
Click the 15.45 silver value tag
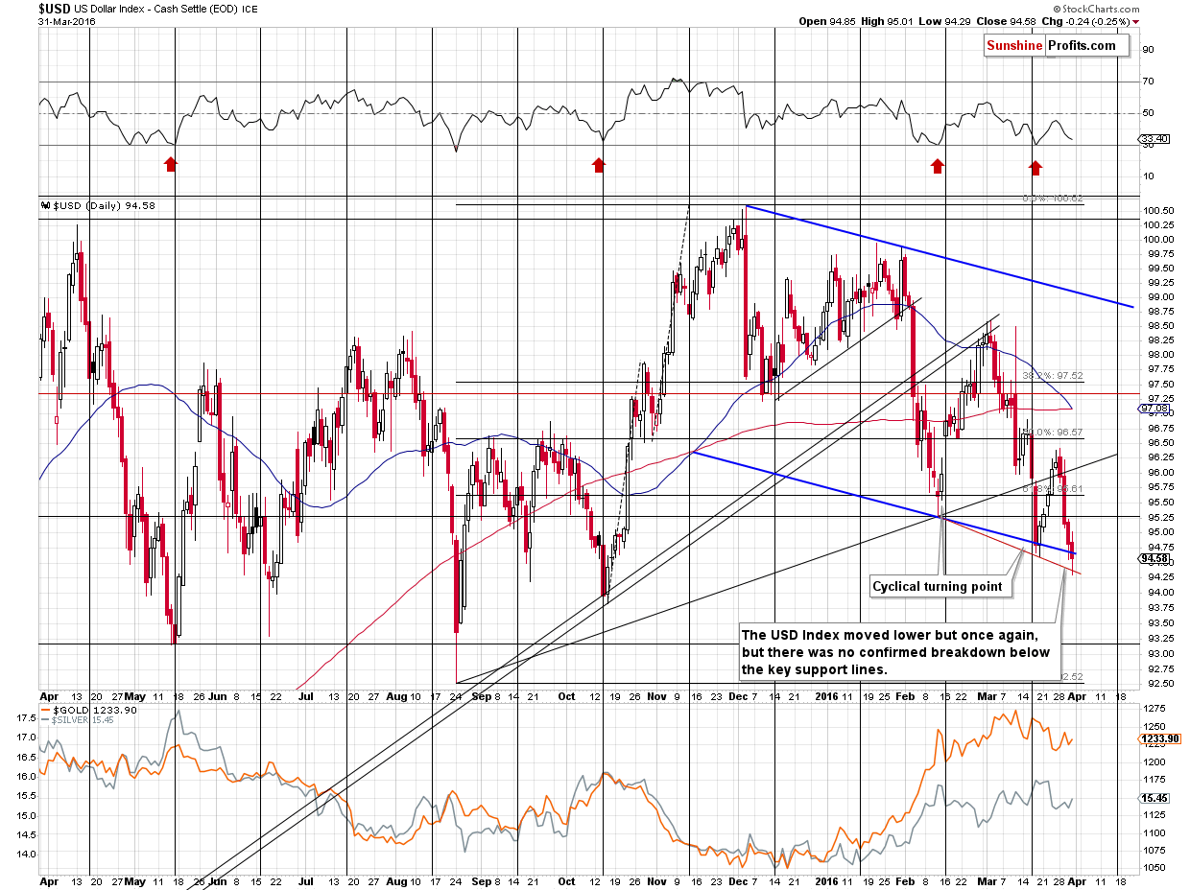[x=1154, y=798]
